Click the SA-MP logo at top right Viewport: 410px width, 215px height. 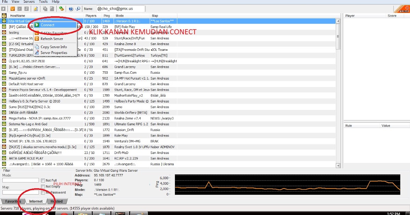click(402, 9)
